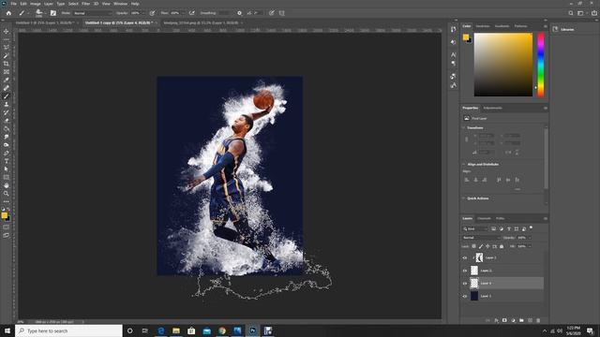
Task: Select the History Brush tool
Action: tap(7, 112)
